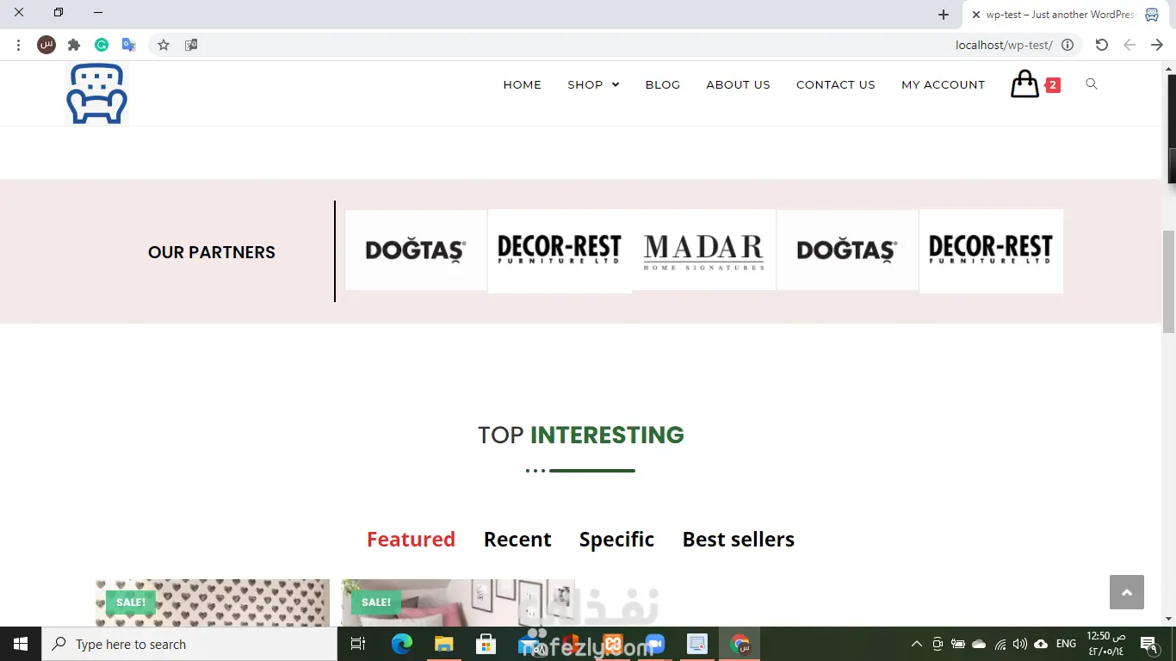The width and height of the screenshot is (1176, 661).
Task: Click the second Decor-Rest partner logo
Action: tap(991, 250)
